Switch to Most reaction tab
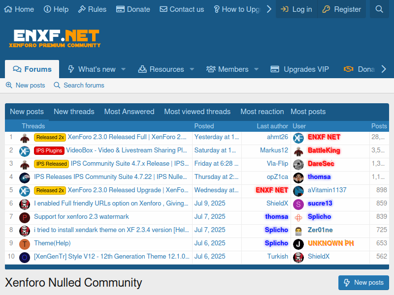The width and height of the screenshot is (394, 295). [262, 112]
